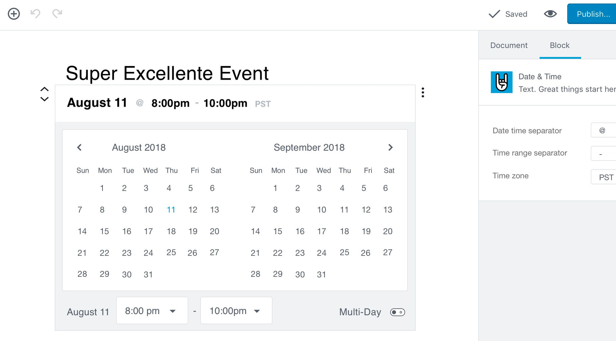Toggle selection of August 11 in the calendar
Screen dimensions: 616x341
click(171, 210)
